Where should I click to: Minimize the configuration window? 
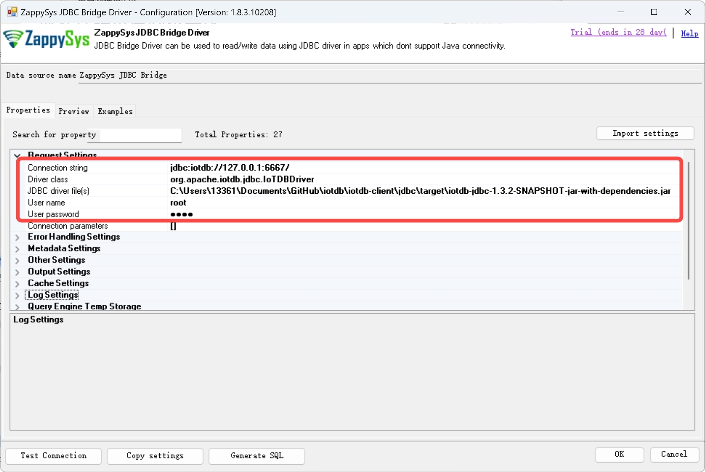tap(621, 12)
